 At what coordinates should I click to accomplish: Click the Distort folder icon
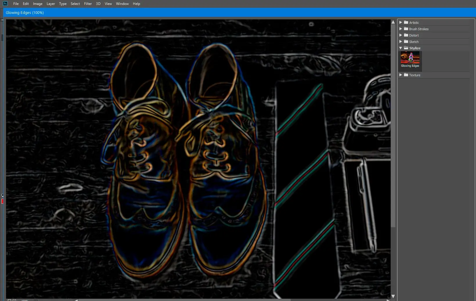[x=406, y=35]
